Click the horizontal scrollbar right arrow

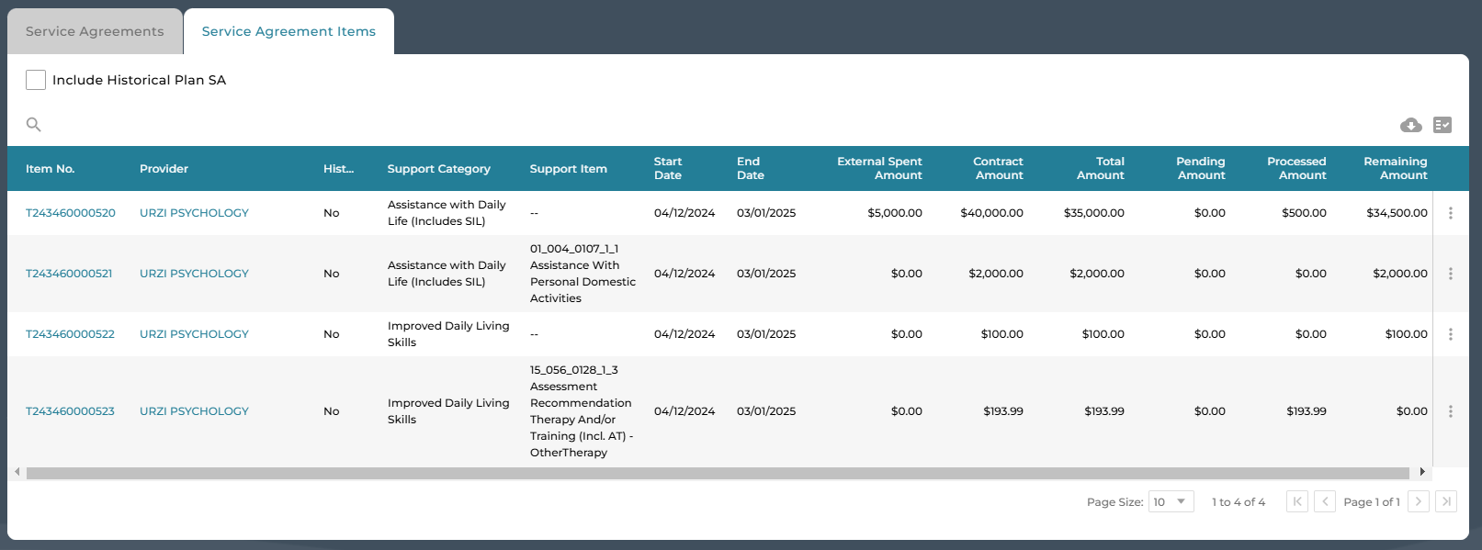[x=1422, y=472]
